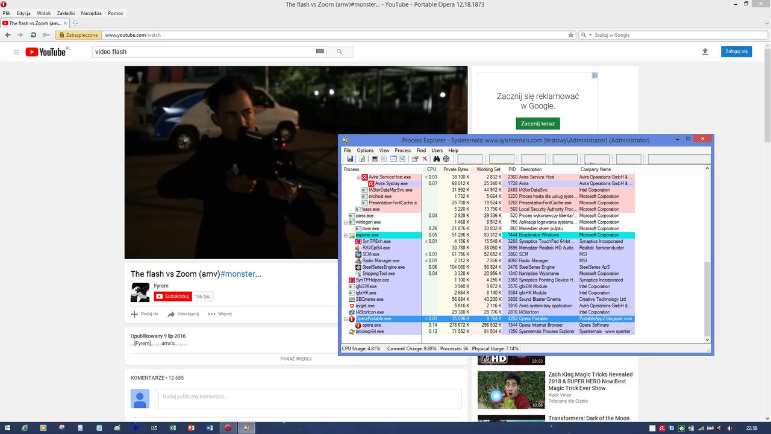Select the procexp64.exe process row

pos(489,332)
